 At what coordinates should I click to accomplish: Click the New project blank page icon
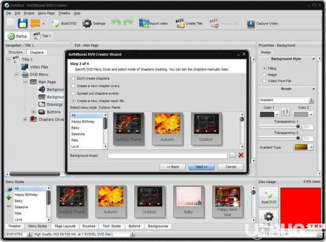click(x=10, y=23)
